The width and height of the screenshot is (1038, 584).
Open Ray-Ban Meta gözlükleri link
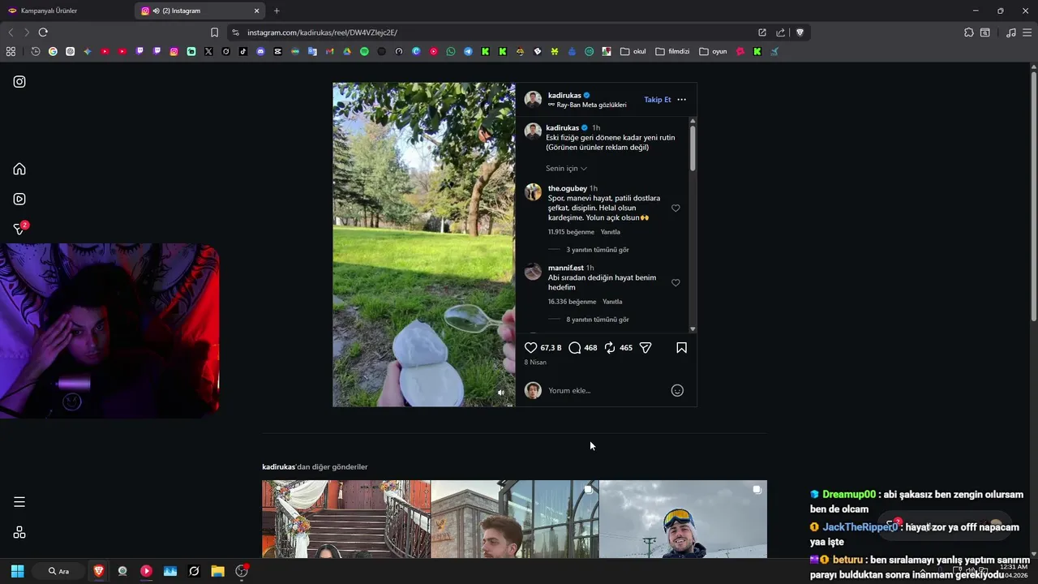click(x=591, y=105)
